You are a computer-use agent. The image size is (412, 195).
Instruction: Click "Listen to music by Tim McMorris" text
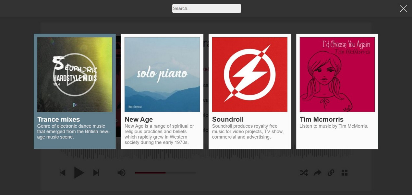click(x=334, y=126)
